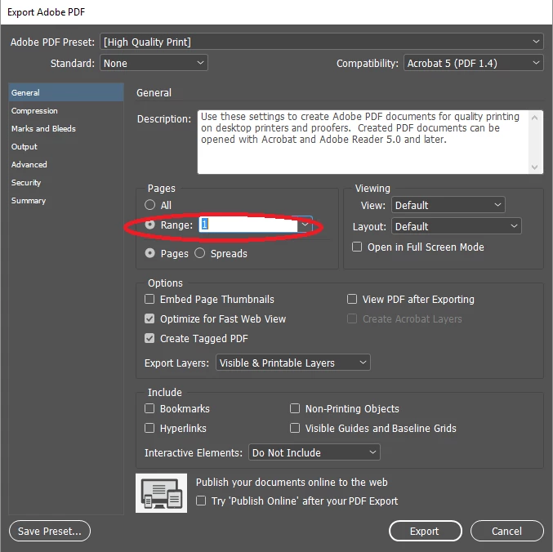Enable View PDF after Exporting
Screen dimensions: 553x552
pyautogui.click(x=352, y=299)
